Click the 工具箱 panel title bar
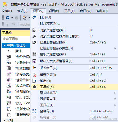This screenshot has width=118, height=122. coord(16,33)
